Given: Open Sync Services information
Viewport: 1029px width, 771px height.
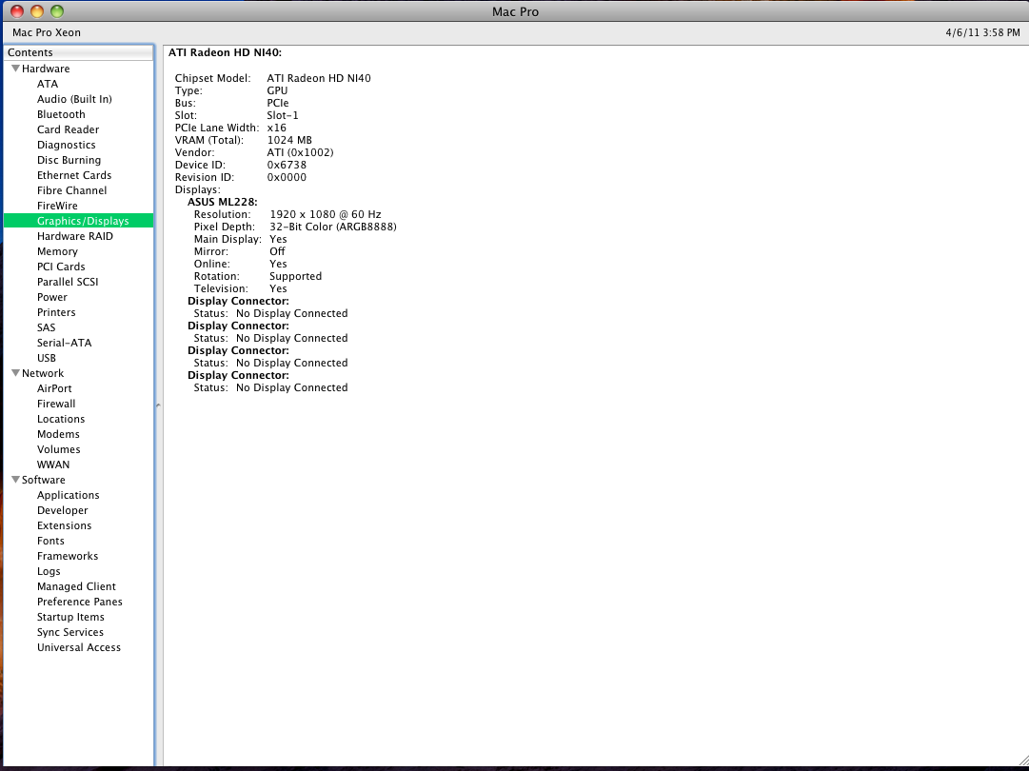Looking at the screenshot, I should pos(70,632).
